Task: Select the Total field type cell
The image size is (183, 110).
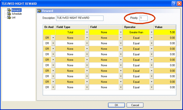Action: (70, 32)
